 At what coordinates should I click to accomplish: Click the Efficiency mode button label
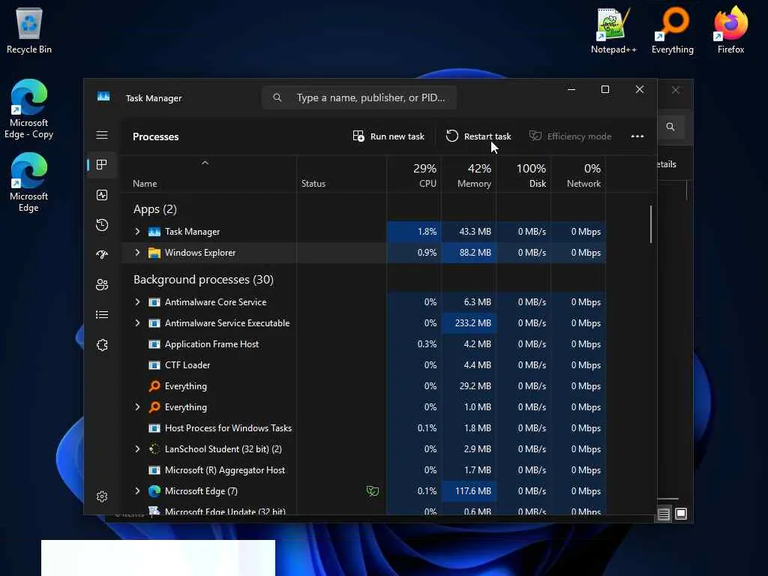pos(580,136)
